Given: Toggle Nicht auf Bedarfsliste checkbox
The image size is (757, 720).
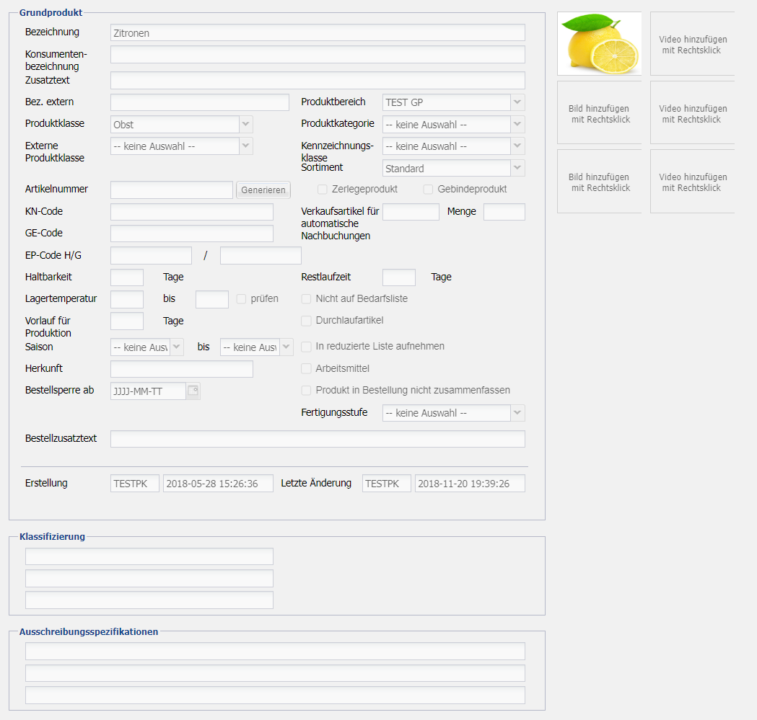Looking at the screenshot, I should tap(307, 298).
